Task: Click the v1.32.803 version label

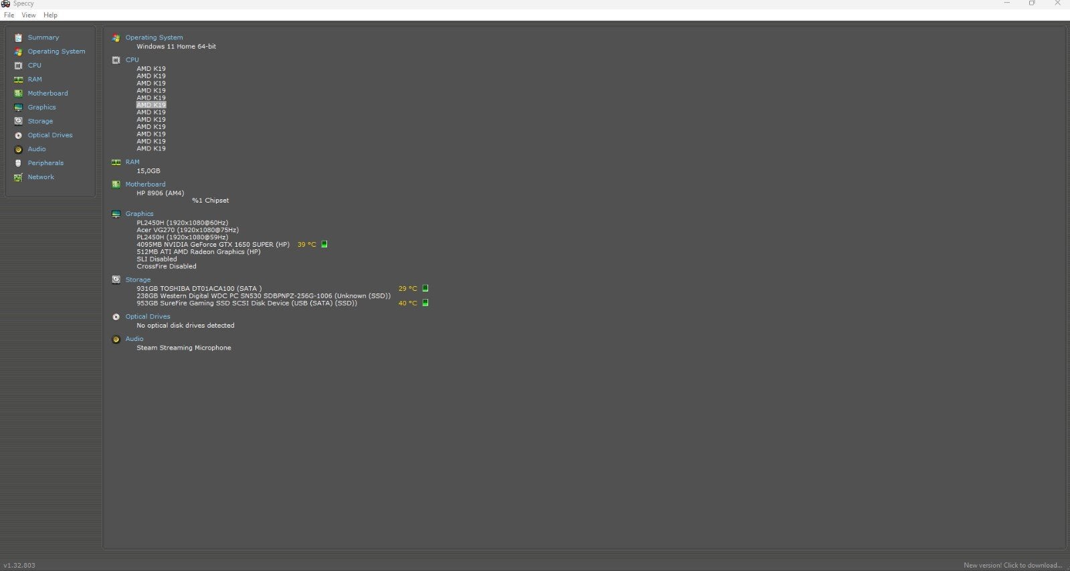Action: coord(19,566)
